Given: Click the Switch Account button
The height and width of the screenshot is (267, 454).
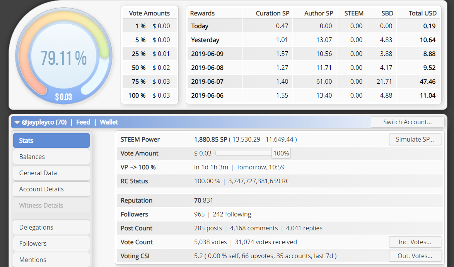Looking at the screenshot, I should 407,122.
